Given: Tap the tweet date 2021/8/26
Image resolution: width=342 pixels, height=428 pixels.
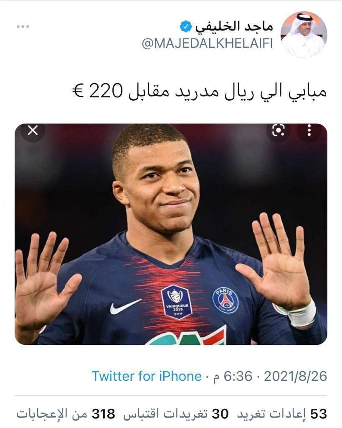Looking at the screenshot, I should pos(295,377).
